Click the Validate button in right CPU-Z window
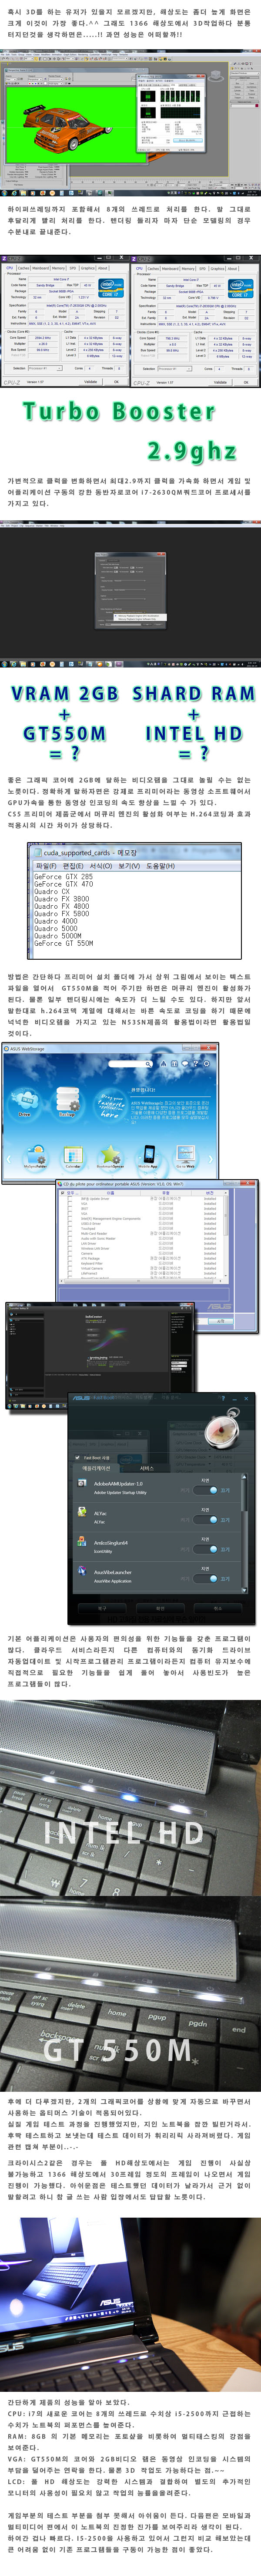 220,381
